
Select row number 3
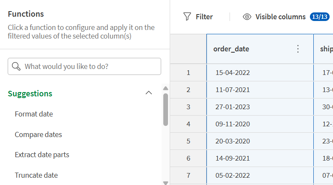pyautogui.click(x=188, y=107)
